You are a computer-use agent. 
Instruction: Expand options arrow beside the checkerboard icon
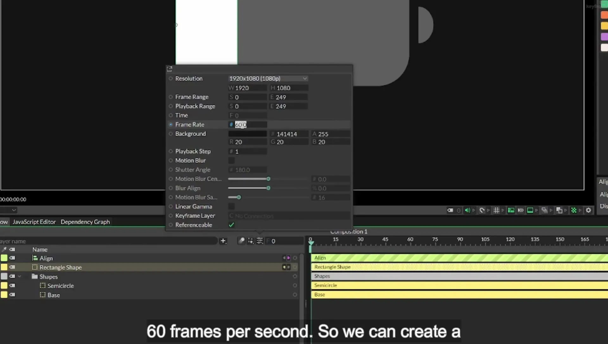click(x=580, y=210)
